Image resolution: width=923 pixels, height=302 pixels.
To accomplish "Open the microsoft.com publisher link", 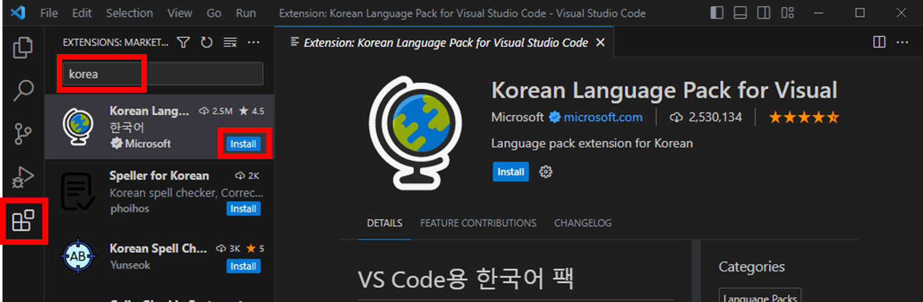I will pos(603,117).
